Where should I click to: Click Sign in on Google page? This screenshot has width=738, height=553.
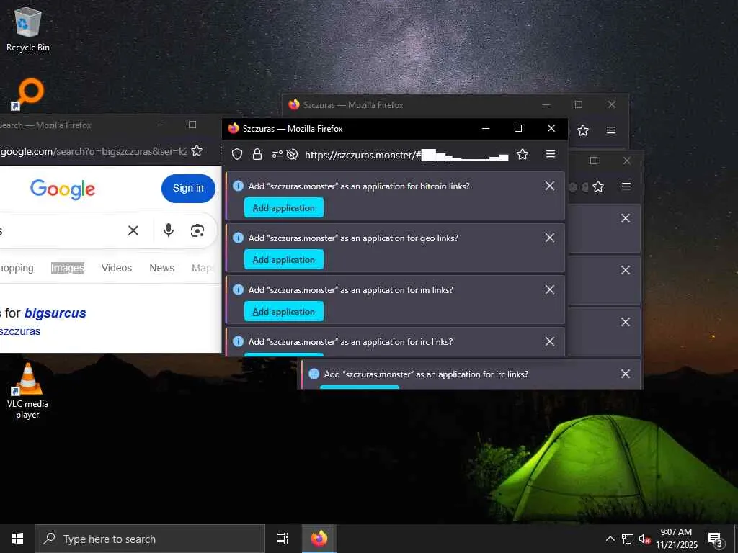point(188,188)
